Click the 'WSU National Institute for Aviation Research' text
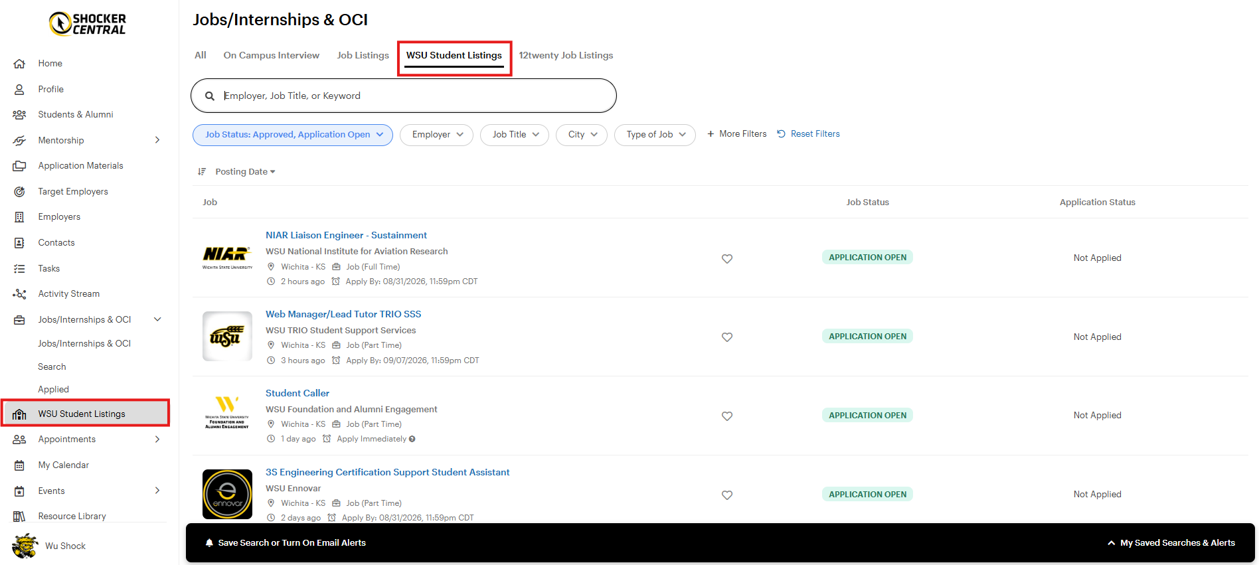Image resolution: width=1259 pixels, height=565 pixels. click(x=357, y=252)
